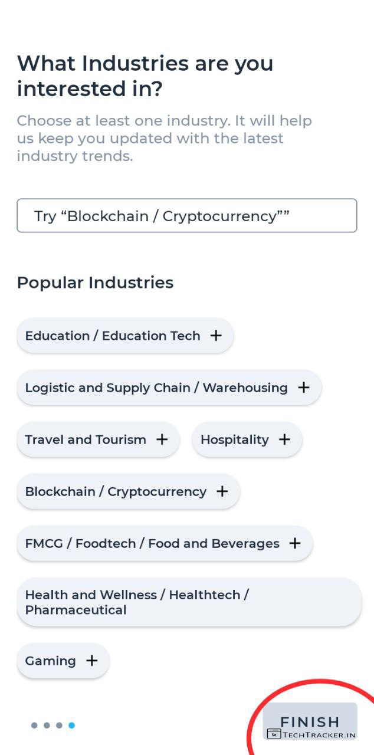Focus the industry search input field

186,216
